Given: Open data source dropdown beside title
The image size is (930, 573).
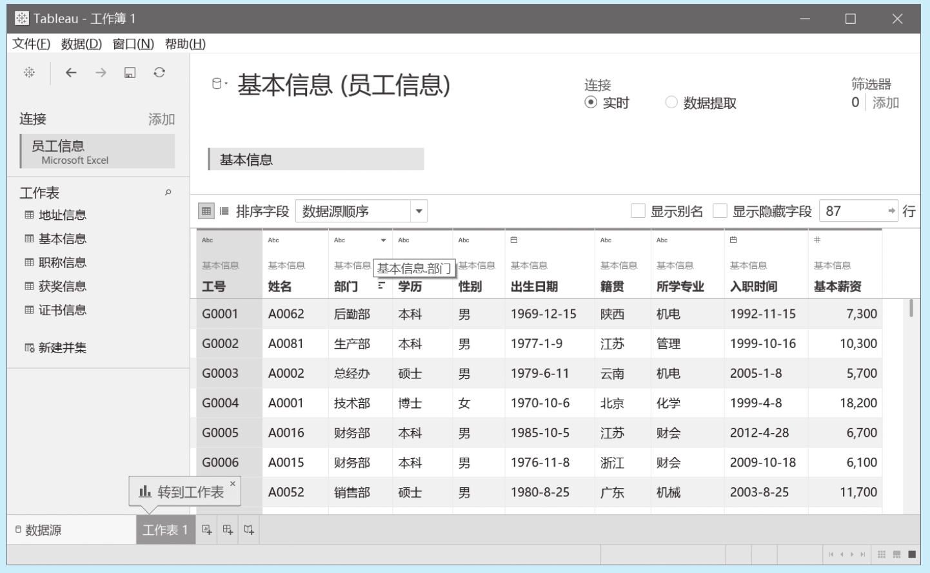Looking at the screenshot, I should click(220, 84).
